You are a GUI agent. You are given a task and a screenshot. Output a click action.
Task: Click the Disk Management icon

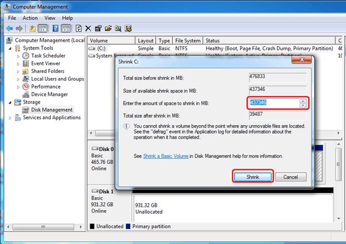(26, 110)
